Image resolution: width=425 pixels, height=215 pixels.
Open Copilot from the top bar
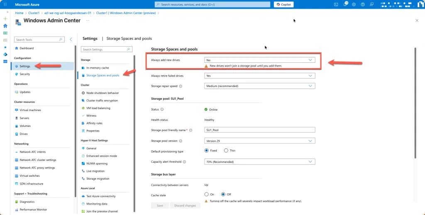point(284,4)
